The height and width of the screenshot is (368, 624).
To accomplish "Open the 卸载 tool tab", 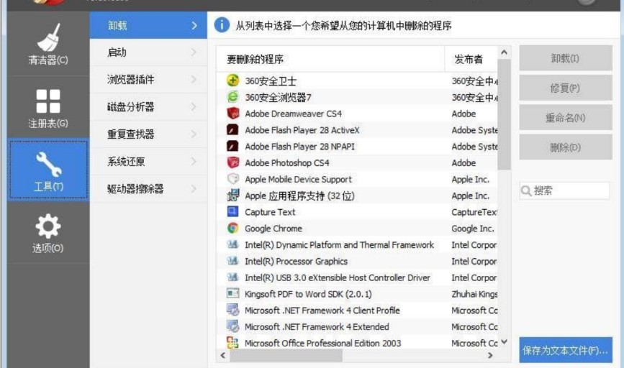I will tap(148, 25).
